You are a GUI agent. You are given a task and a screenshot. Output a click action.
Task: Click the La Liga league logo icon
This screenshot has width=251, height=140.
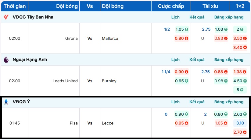pos(6,17)
